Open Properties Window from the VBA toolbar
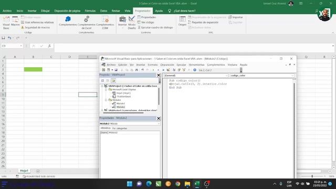This screenshot has height=189, width=336. 179,70
